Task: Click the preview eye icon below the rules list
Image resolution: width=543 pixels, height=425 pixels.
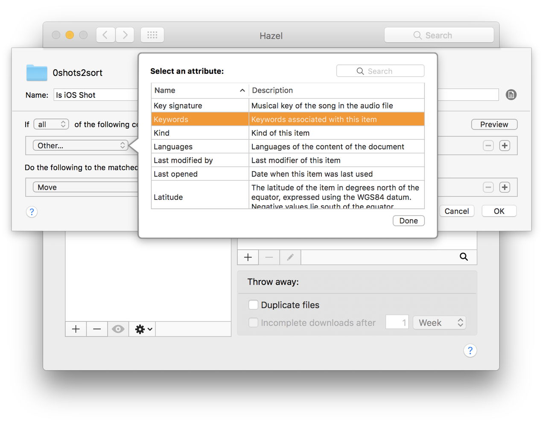Action: coord(118,329)
